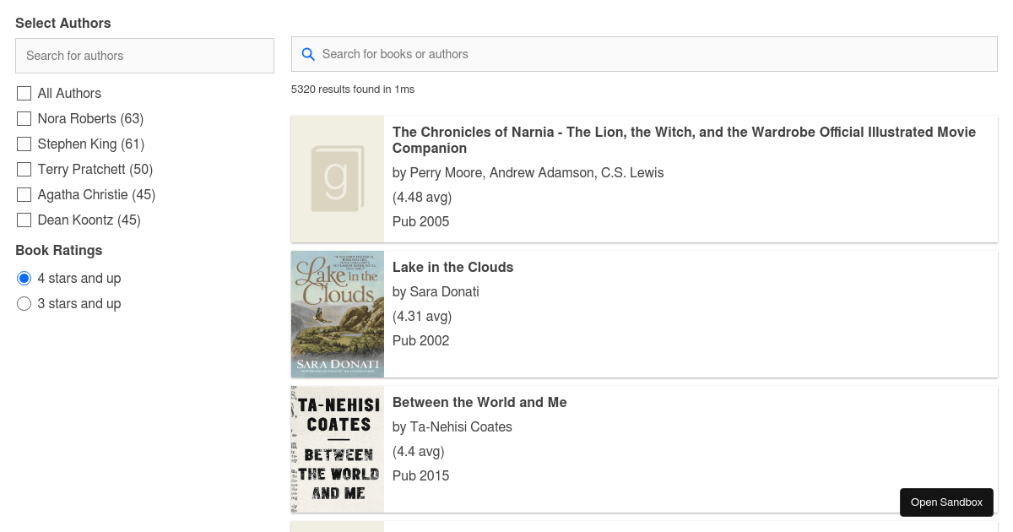Click the Lake in the Clouds title
The height and width of the screenshot is (532, 1013).
click(452, 267)
